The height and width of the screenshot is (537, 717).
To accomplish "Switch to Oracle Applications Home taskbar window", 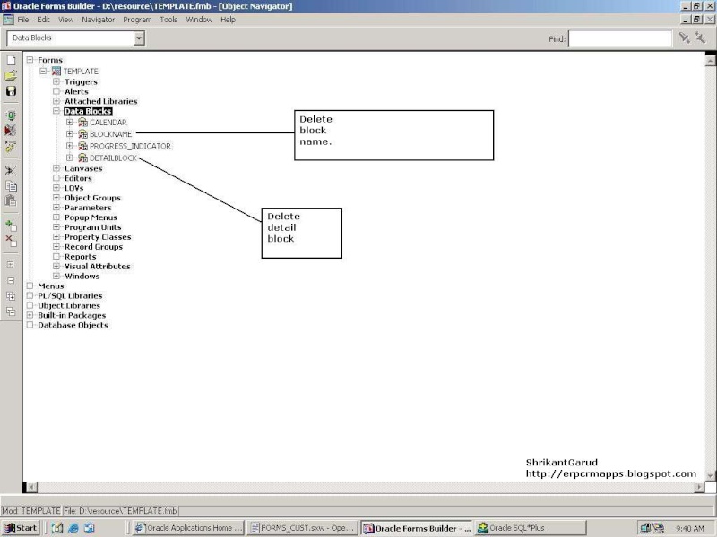I will [188, 528].
